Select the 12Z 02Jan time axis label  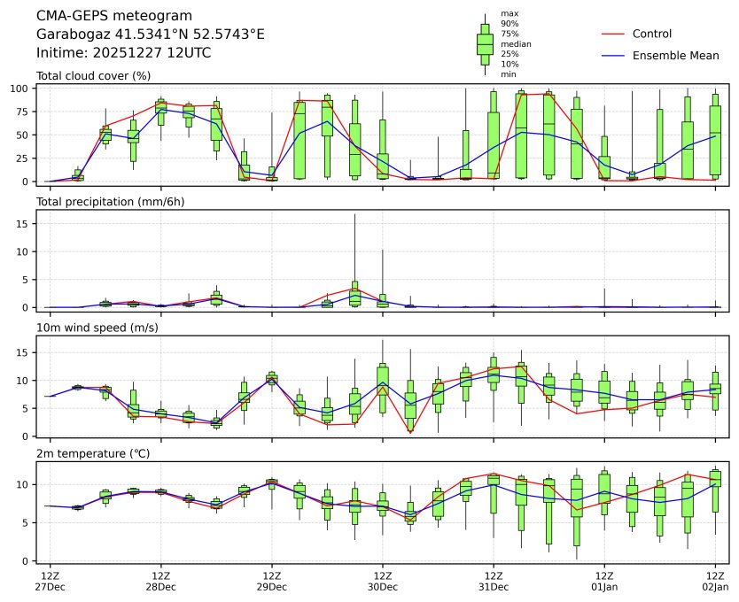pos(714,581)
